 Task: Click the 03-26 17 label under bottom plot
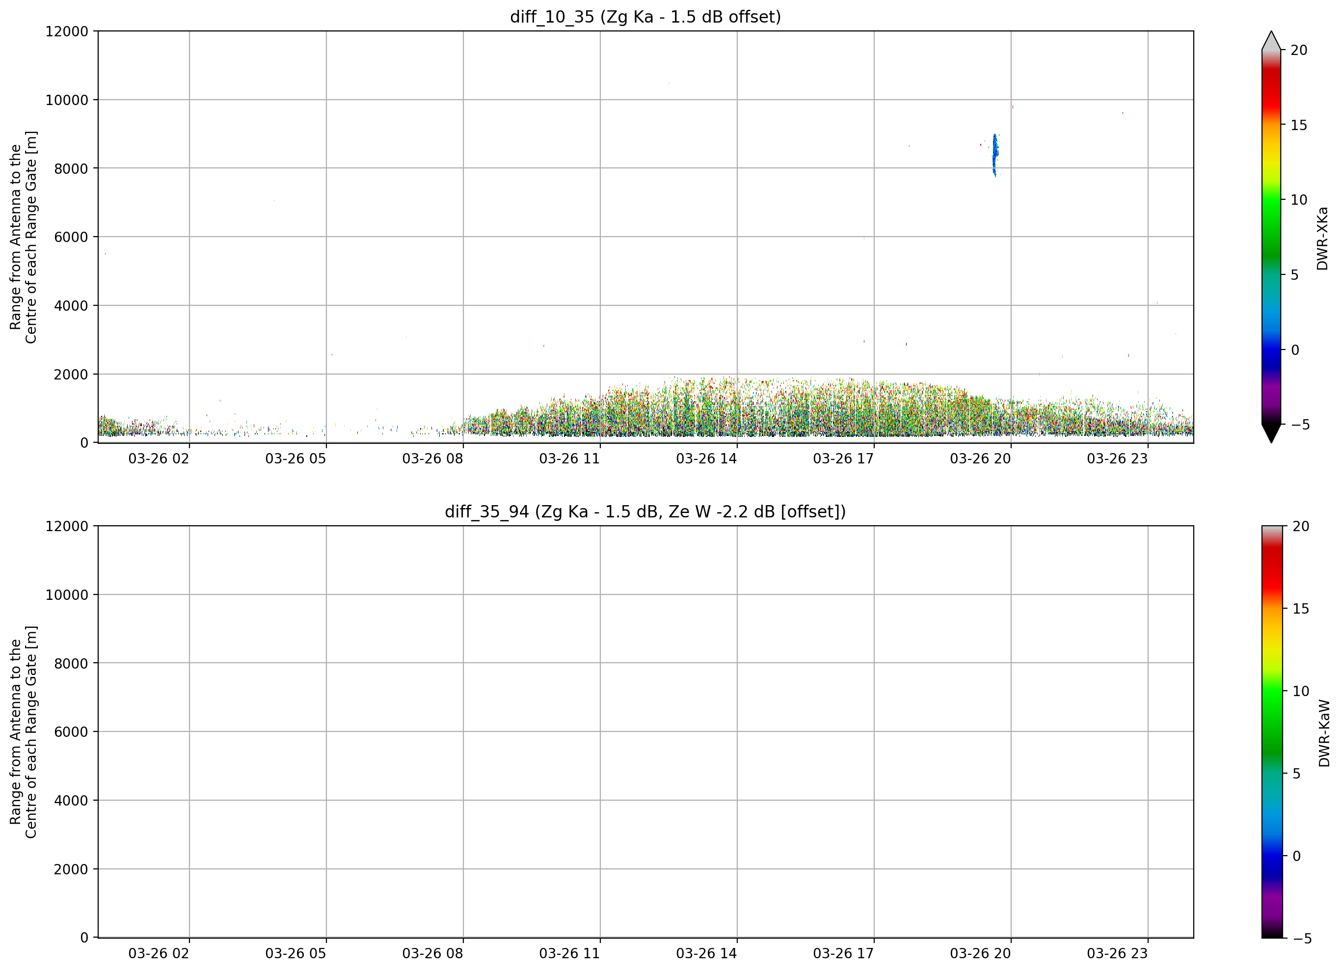click(x=843, y=954)
